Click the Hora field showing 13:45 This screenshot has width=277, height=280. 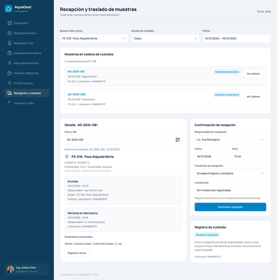tap(249, 156)
